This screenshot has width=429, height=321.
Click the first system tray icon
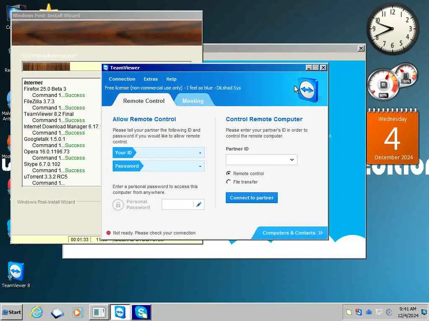pyautogui.click(x=349, y=312)
